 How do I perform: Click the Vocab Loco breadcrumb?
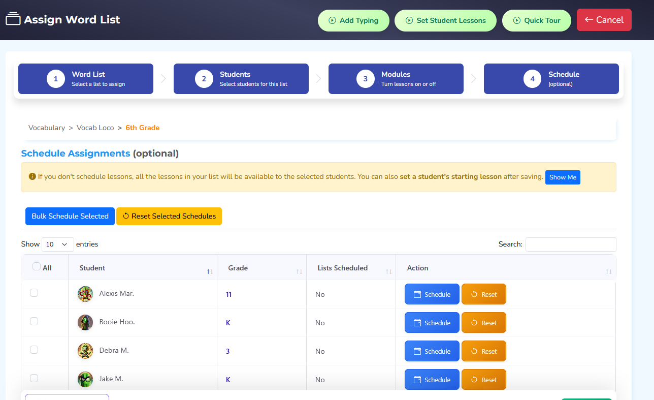tap(95, 128)
